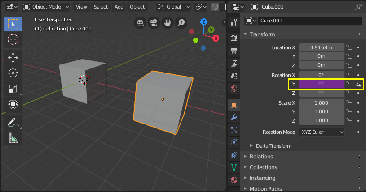This screenshot has width=366, height=192.
Task: Expand the Relations panel
Action: (261, 157)
